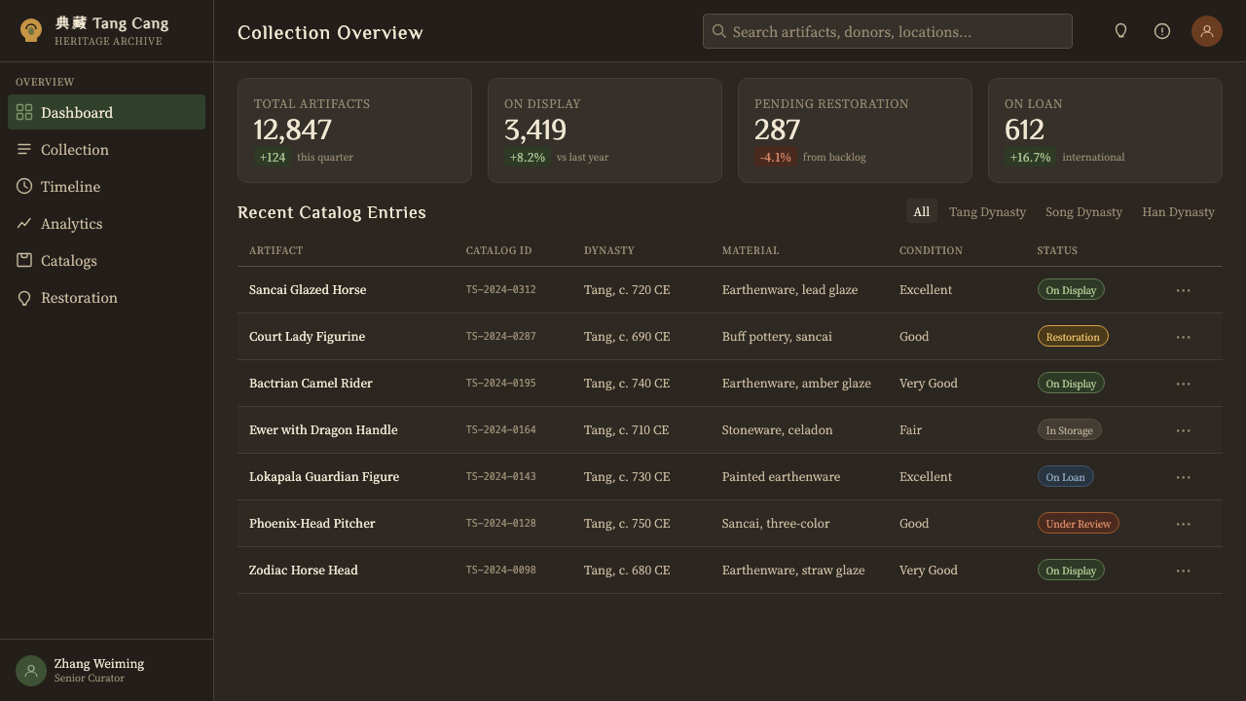1246x701 pixels.
Task: Open the Restoration sidebar icon
Action: pos(24,298)
